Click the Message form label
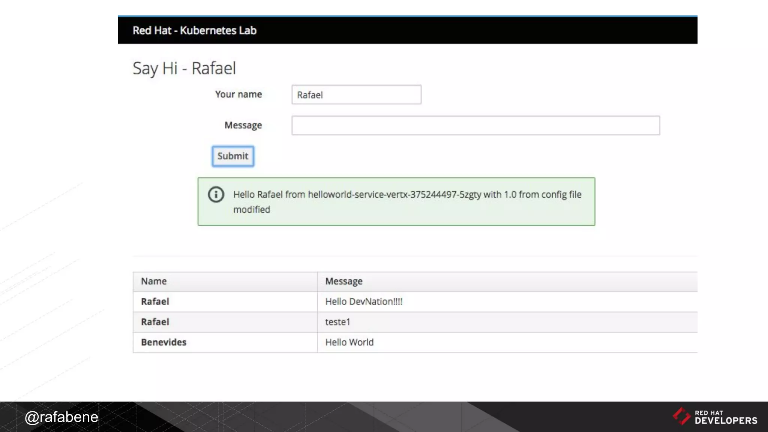 [x=243, y=125]
